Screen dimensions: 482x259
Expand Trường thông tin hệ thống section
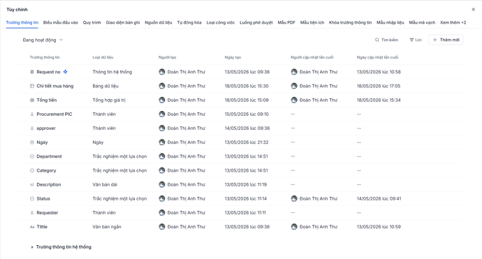(x=61, y=247)
